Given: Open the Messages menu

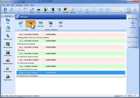Looking at the screenshot, I should coord(19,5).
